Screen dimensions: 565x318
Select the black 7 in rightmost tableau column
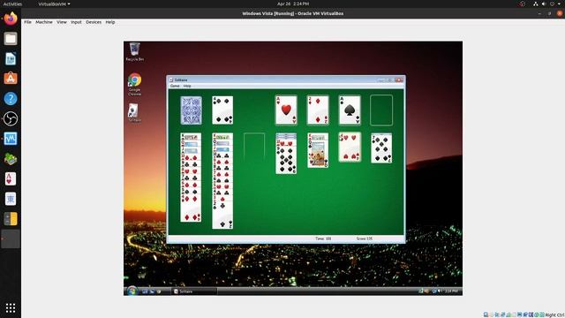(x=381, y=148)
